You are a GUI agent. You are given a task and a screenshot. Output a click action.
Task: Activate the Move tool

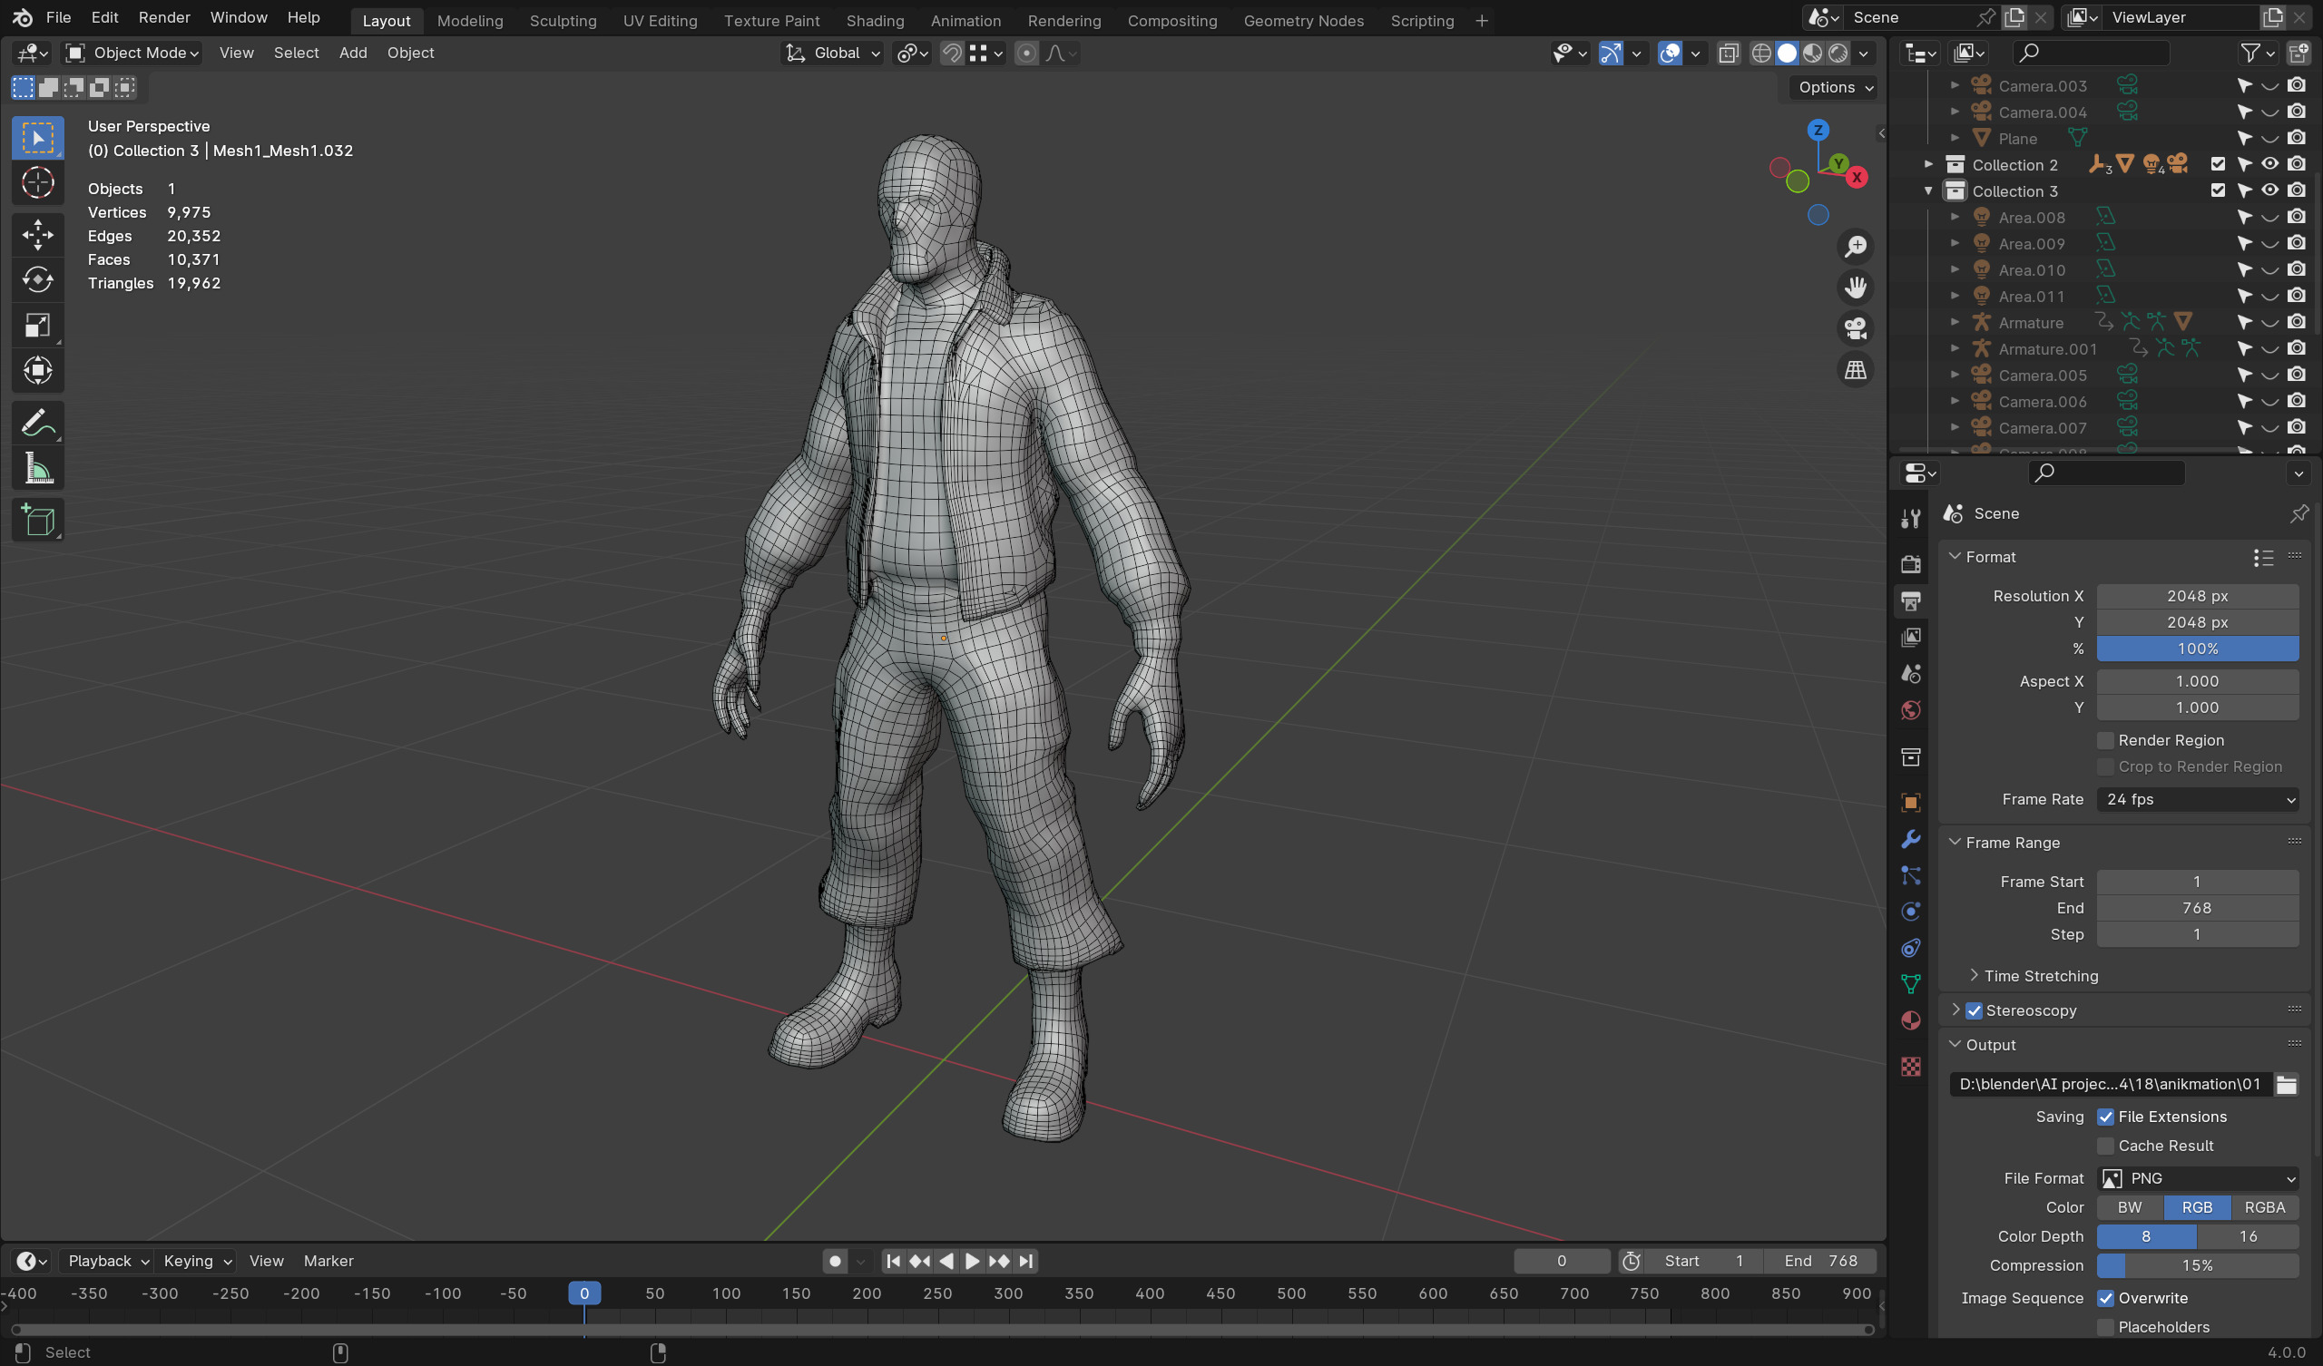click(x=38, y=234)
